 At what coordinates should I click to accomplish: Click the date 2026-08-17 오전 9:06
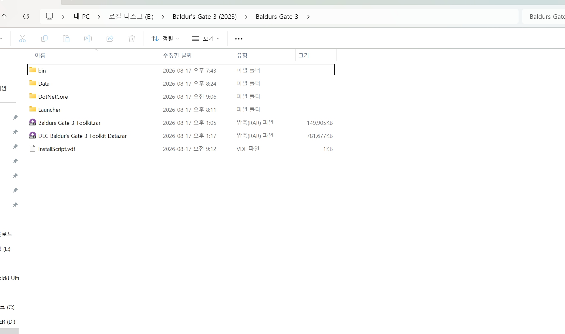pos(190,97)
